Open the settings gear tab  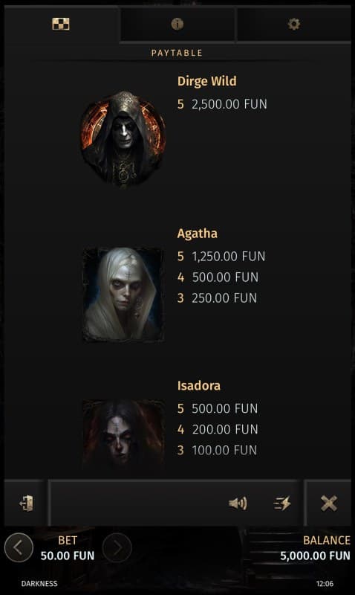point(293,24)
